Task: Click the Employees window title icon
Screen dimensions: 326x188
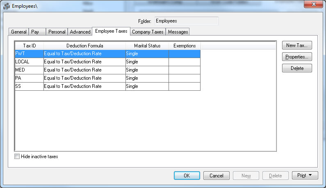Action: [7, 6]
